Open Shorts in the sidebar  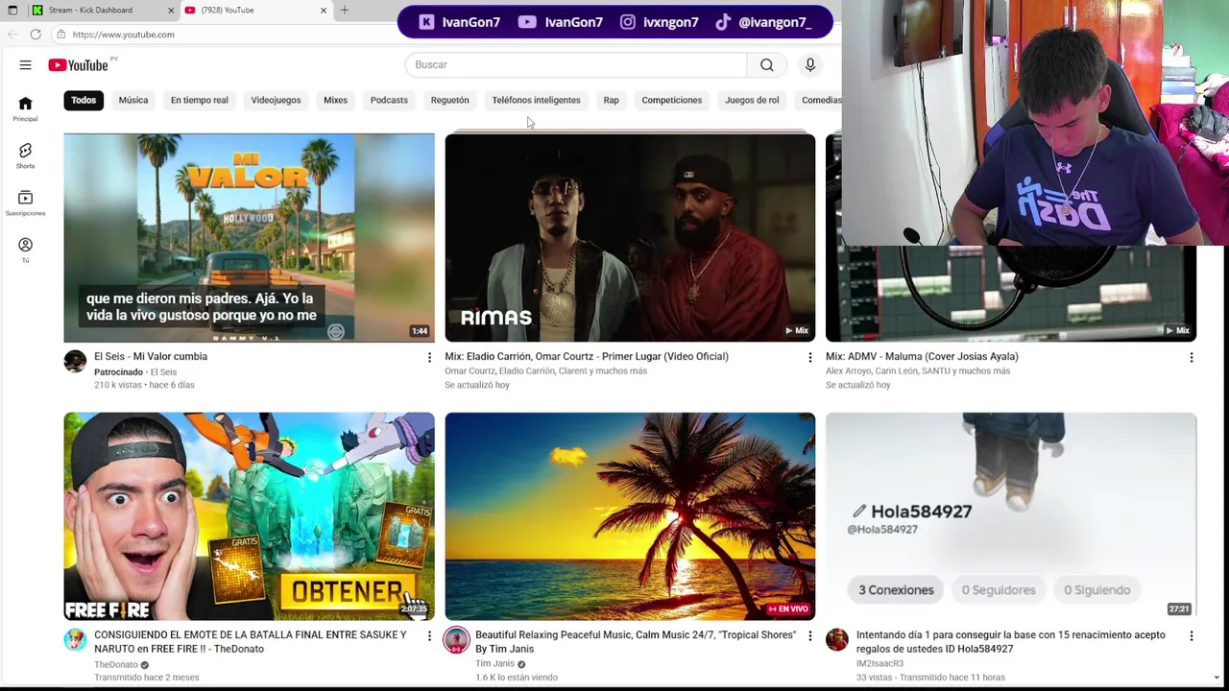tap(25, 156)
